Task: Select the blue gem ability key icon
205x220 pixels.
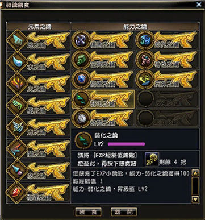Action: (x=81, y=79)
